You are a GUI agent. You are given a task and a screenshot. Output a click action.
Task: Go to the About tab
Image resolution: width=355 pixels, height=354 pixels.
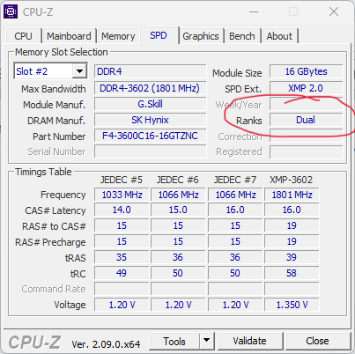tap(279, 36)
